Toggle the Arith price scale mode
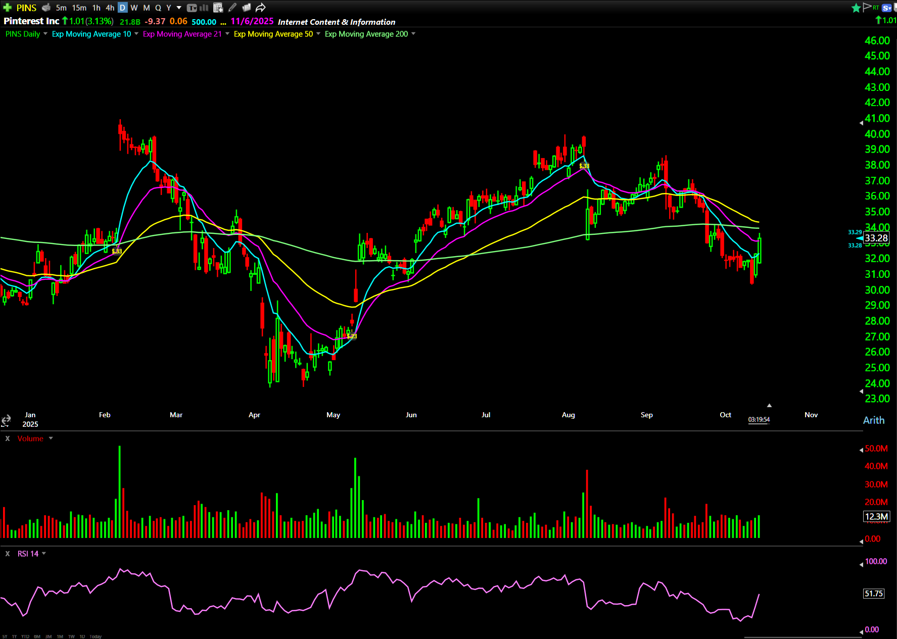 (x=873, y=420)
